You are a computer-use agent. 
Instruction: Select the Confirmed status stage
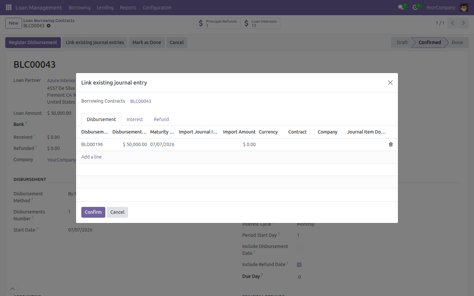pos(430,42)
